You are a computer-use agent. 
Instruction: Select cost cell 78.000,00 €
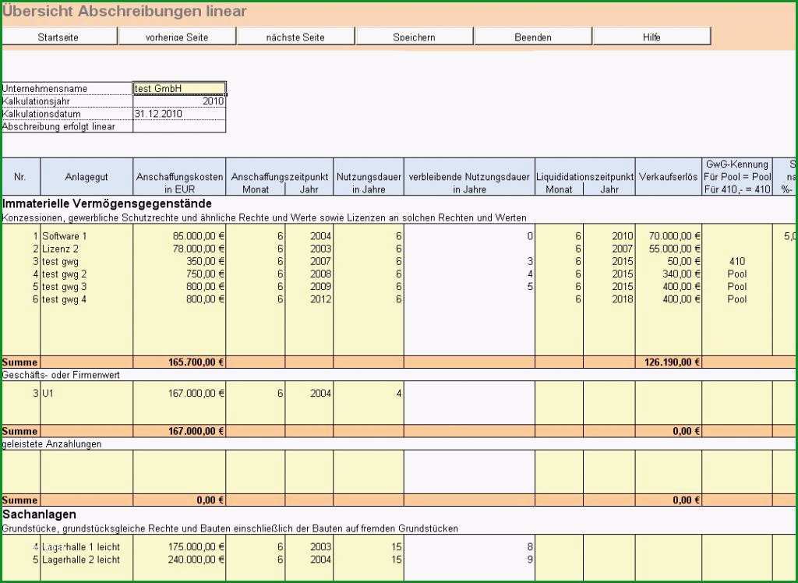tap(179, 249)
